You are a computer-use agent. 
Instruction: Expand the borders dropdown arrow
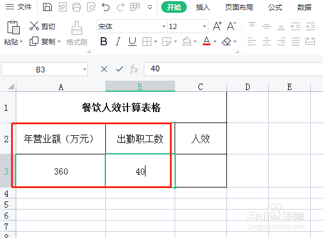tap(156, 42)
